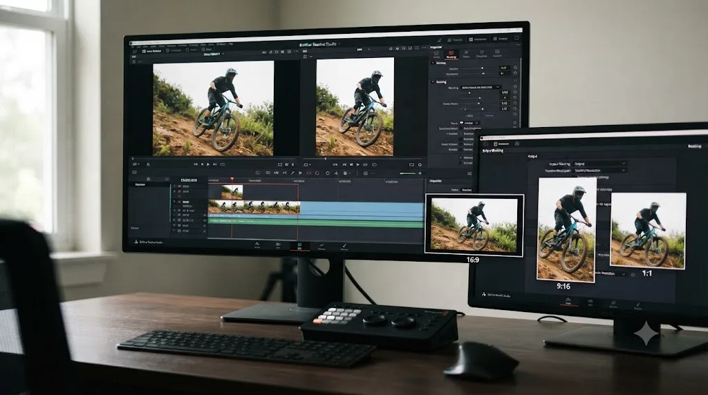This screenshot has height=395, width=708.
Task: Open the second bottom page tab on the second monitor
Action: tap(590, 302)
